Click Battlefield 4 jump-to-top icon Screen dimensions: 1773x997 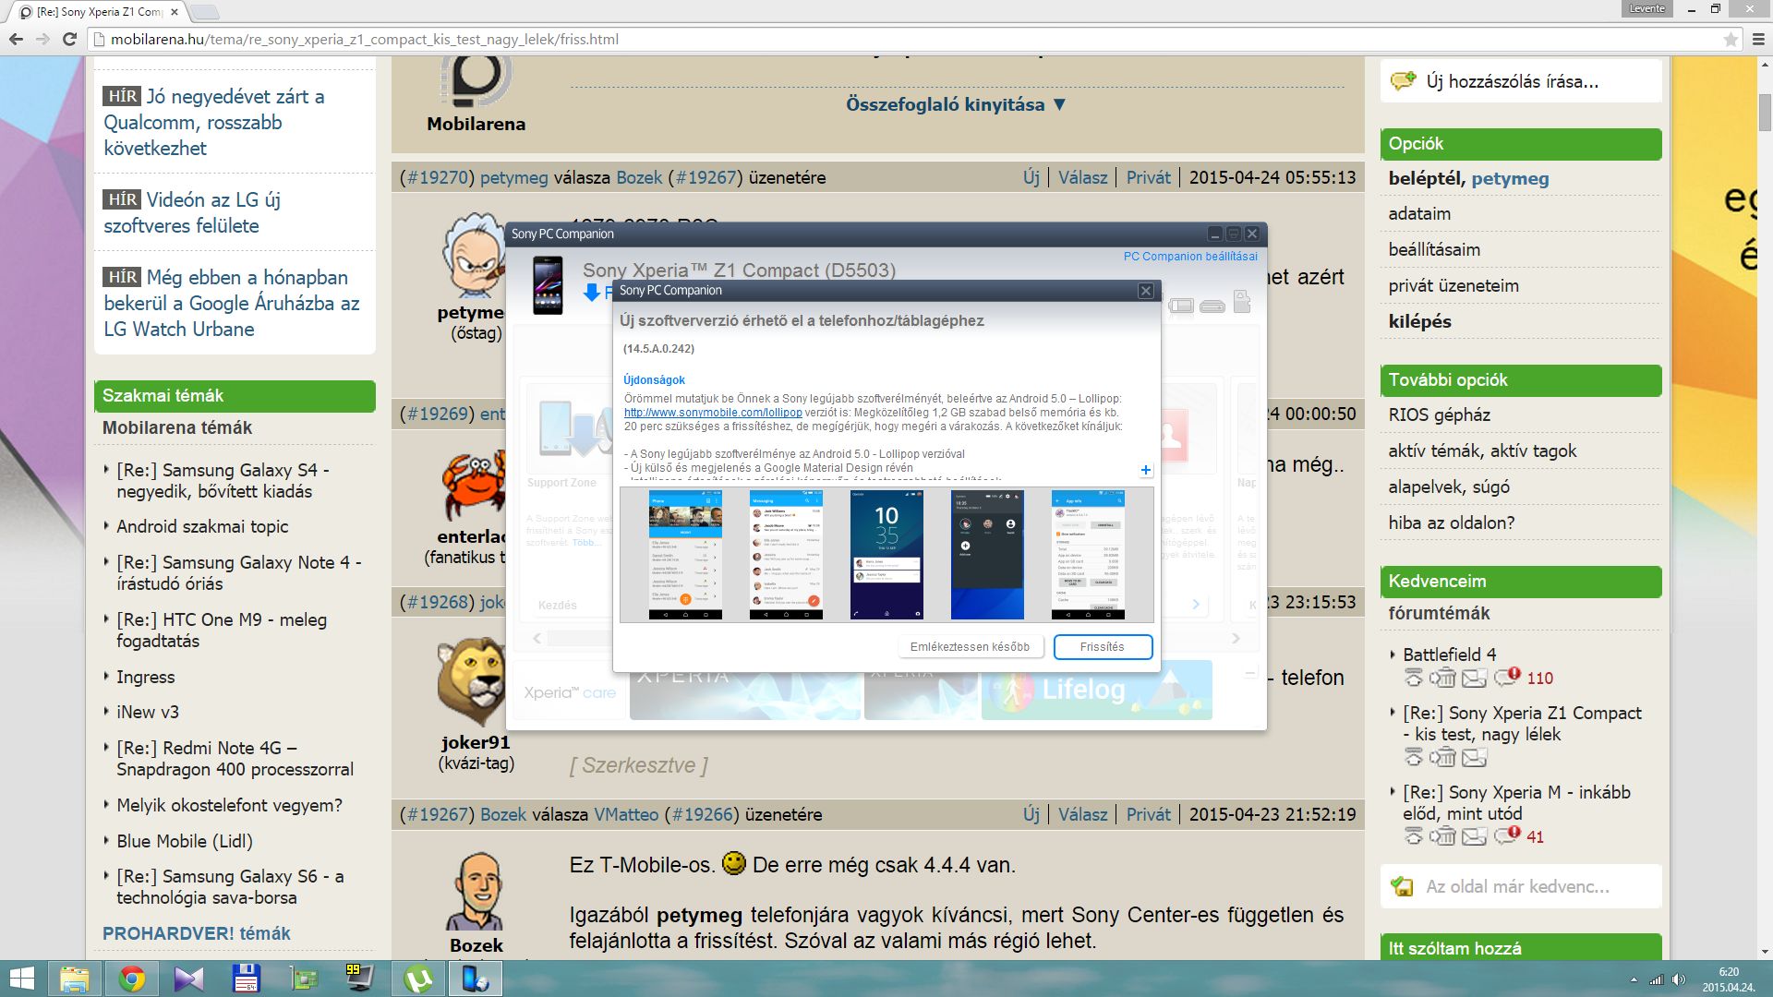pos(1413,678)
